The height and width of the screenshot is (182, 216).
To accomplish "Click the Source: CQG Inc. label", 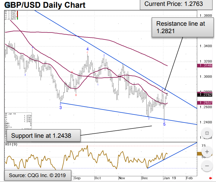I will click(37, 175).
